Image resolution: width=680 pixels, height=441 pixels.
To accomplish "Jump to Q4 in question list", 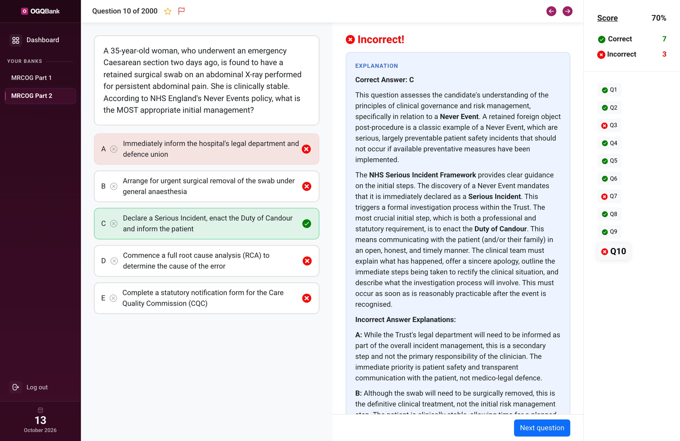I will 609,143.
